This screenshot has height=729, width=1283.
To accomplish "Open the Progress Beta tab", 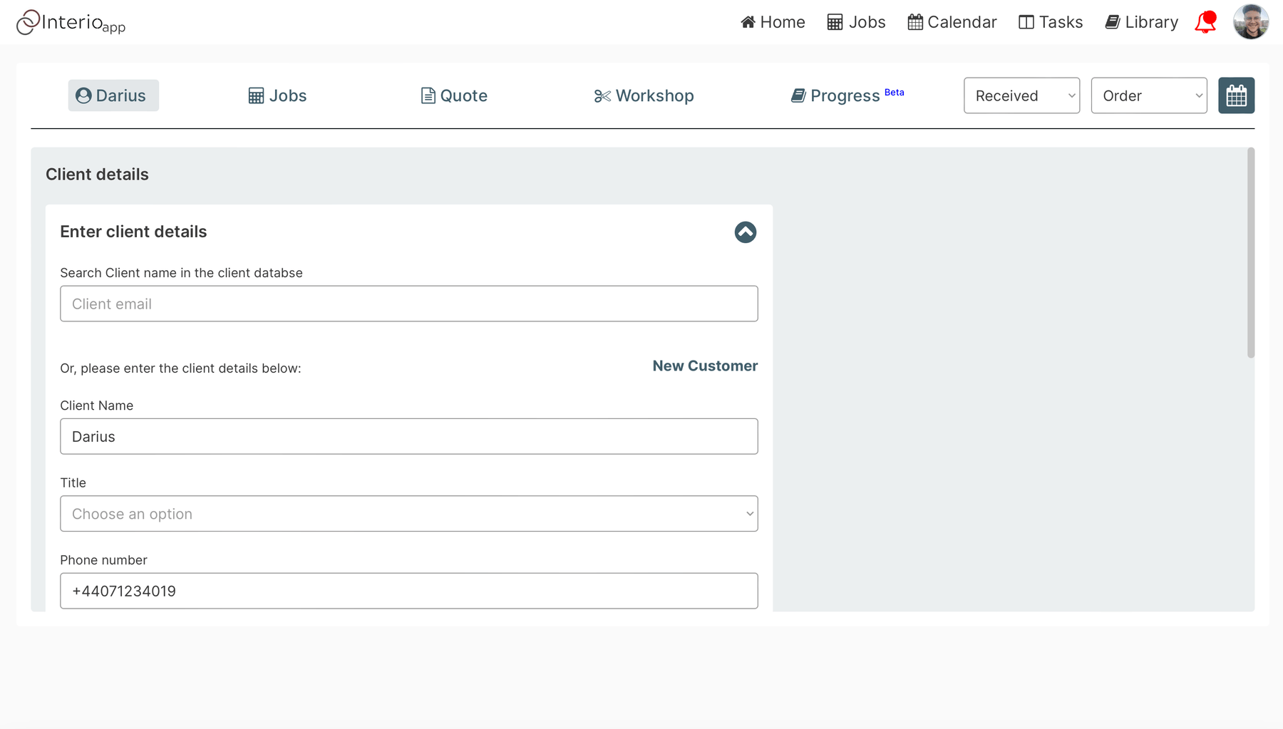I will 847,95.
